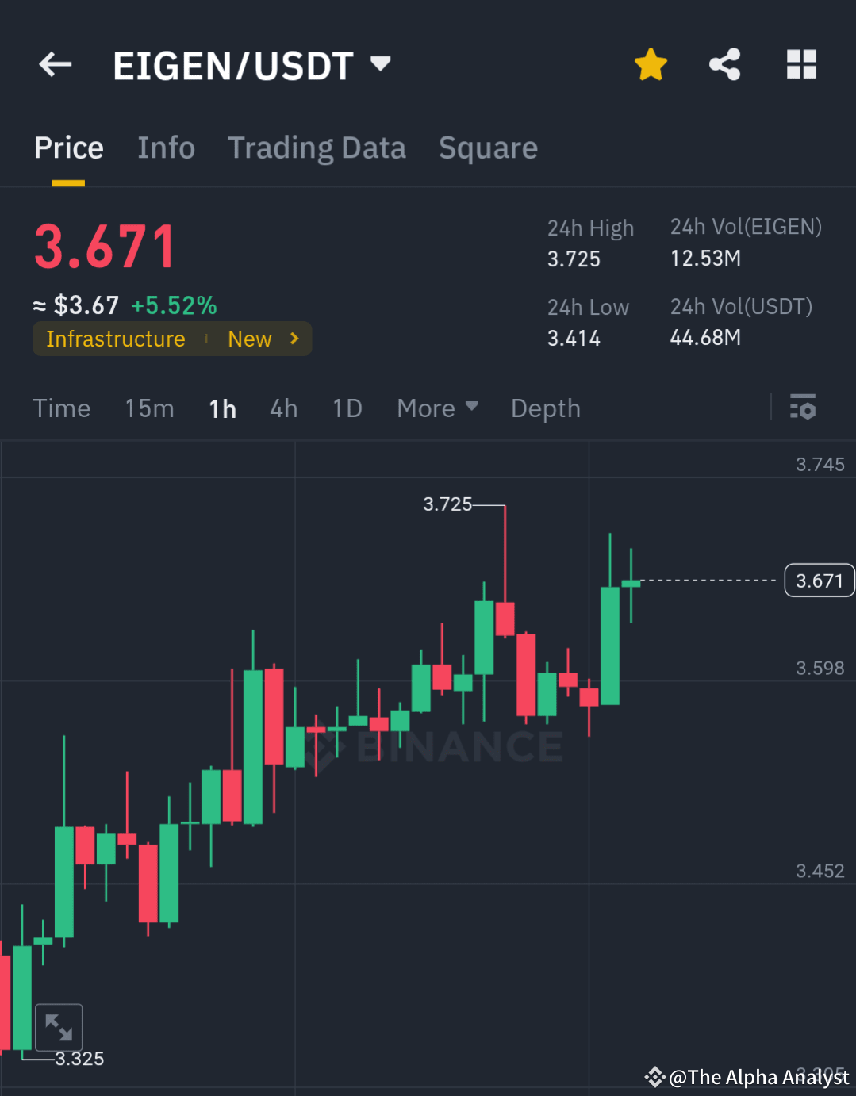The height and width of the screenshot is (1096, 856).
Task: Enable the 15m candle interval
Action: tap(149, 408)
